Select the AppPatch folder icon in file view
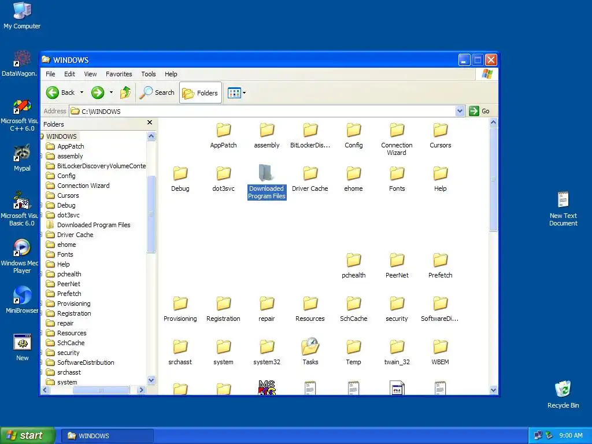 click(x=224, y=130)
